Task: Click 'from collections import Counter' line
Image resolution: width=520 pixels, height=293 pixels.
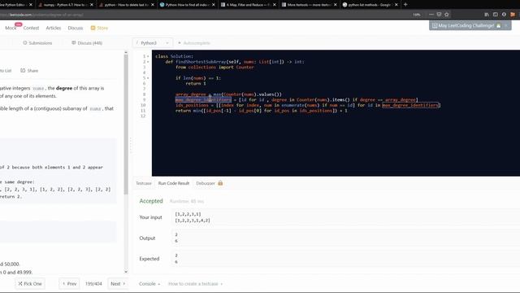Action: coord(214,67)
